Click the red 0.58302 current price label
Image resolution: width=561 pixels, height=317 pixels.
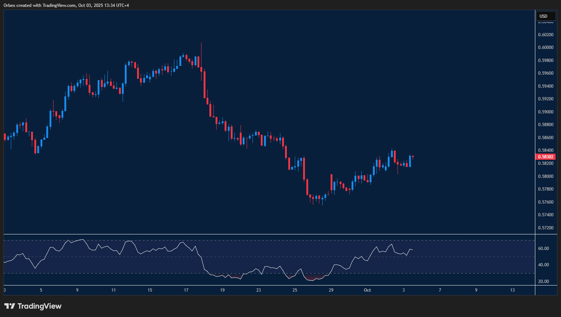[x=545, y=157]
